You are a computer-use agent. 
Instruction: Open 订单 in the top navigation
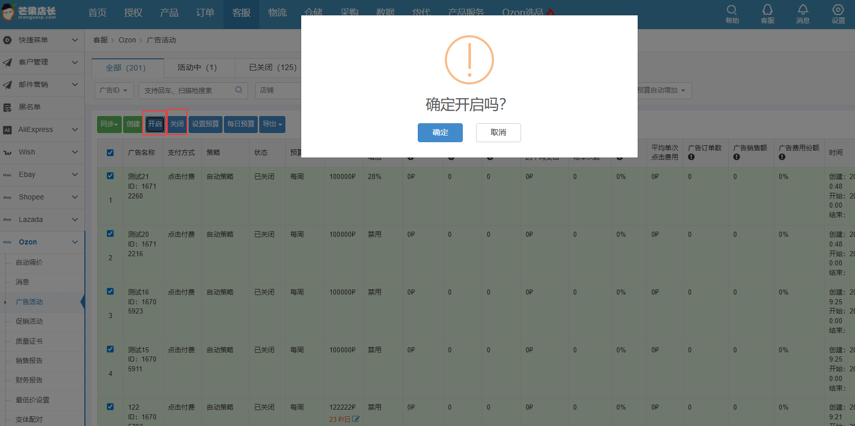[x=205, y=13]
